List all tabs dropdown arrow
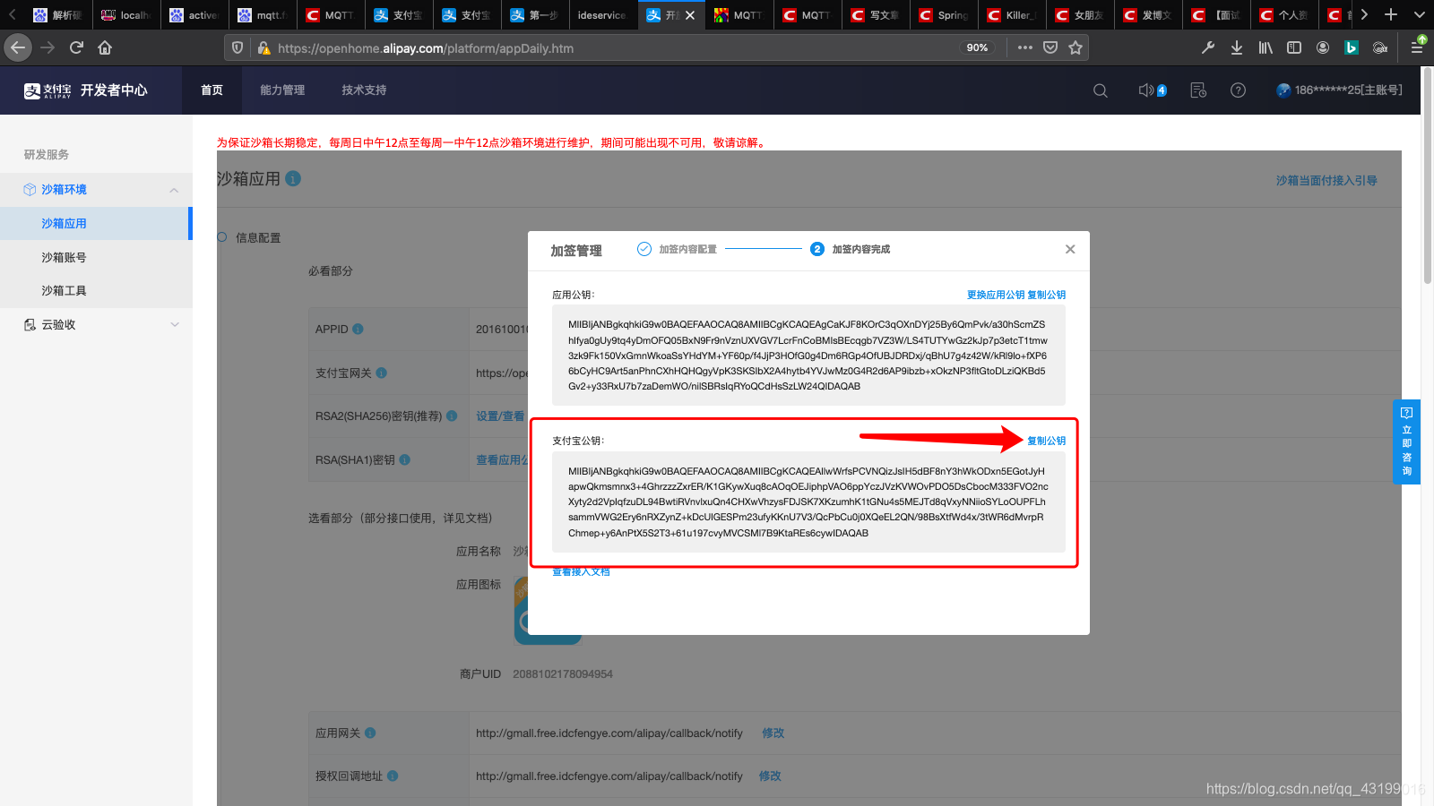The width and height of the screenshot is (1434, 806). 1420,14
